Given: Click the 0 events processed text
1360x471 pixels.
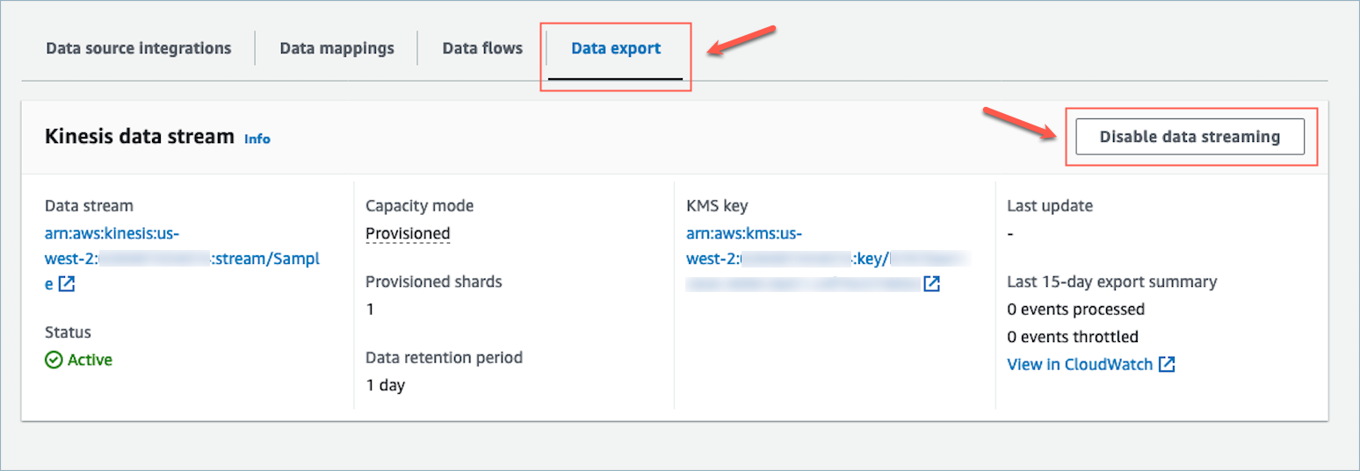Looking at the screenshot, I should [x=1075, y=310].
